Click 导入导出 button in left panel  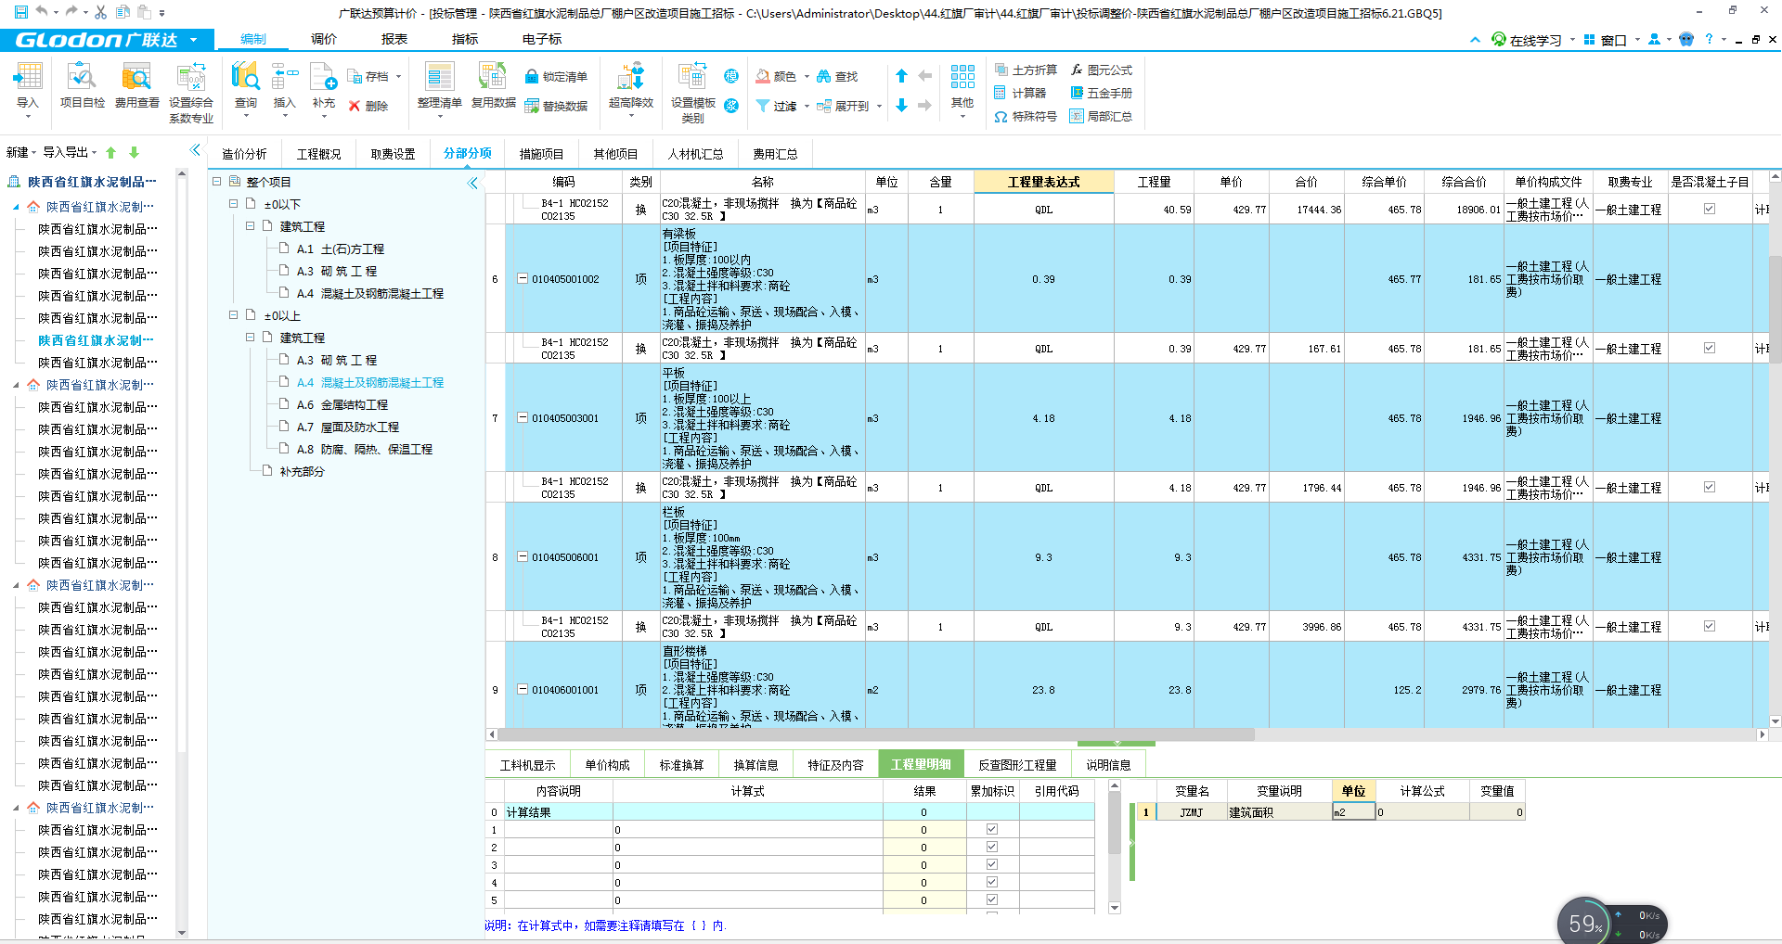pyautogui.click(x=70, y=152)
